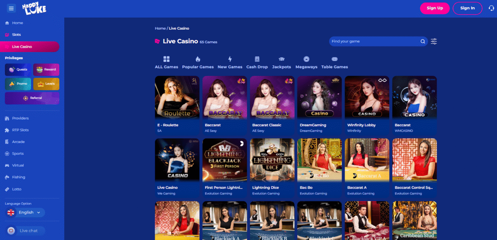Click the Find your game search field
The width and height of the screenshot is (497, 240).
pyautogui.click(x=379, y=41)
